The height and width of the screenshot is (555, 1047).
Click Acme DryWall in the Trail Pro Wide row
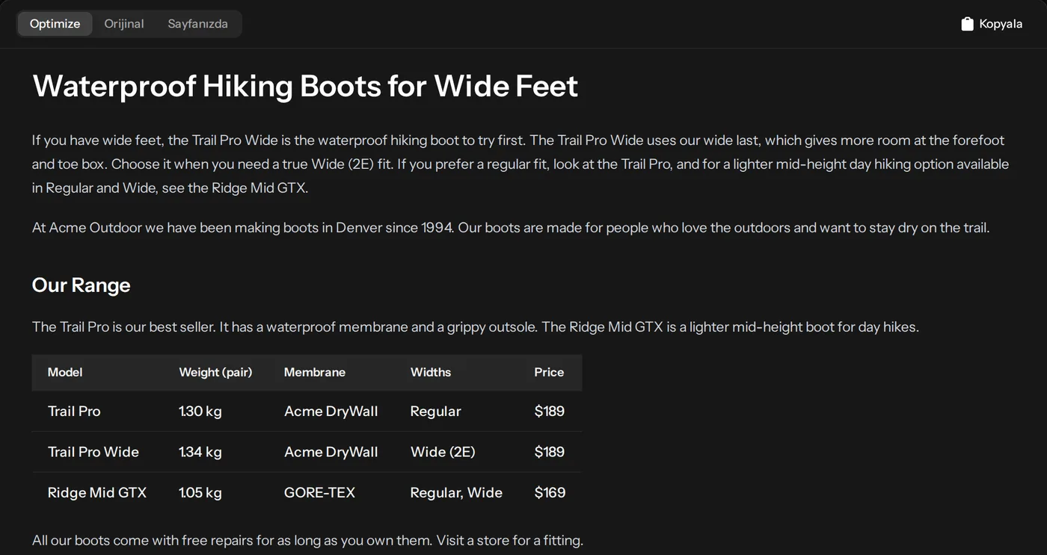[x=331, y=452]
